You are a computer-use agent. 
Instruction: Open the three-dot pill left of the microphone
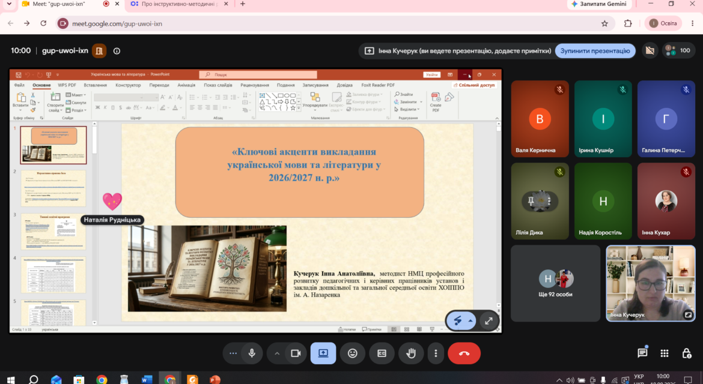[233, 353]
